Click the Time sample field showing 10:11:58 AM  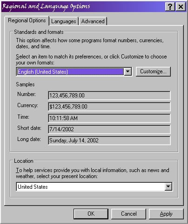click(x=109, y=118)
